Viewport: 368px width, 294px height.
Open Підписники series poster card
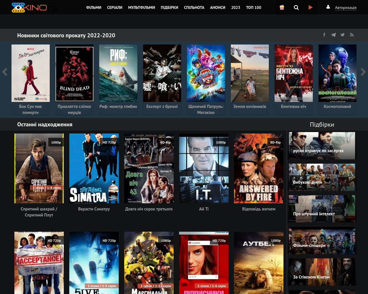204,263
